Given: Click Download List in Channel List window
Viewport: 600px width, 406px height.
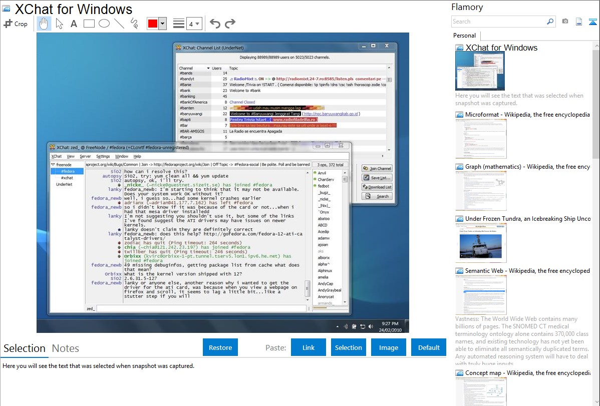Looking at the screenshot, I should point(377,187).
